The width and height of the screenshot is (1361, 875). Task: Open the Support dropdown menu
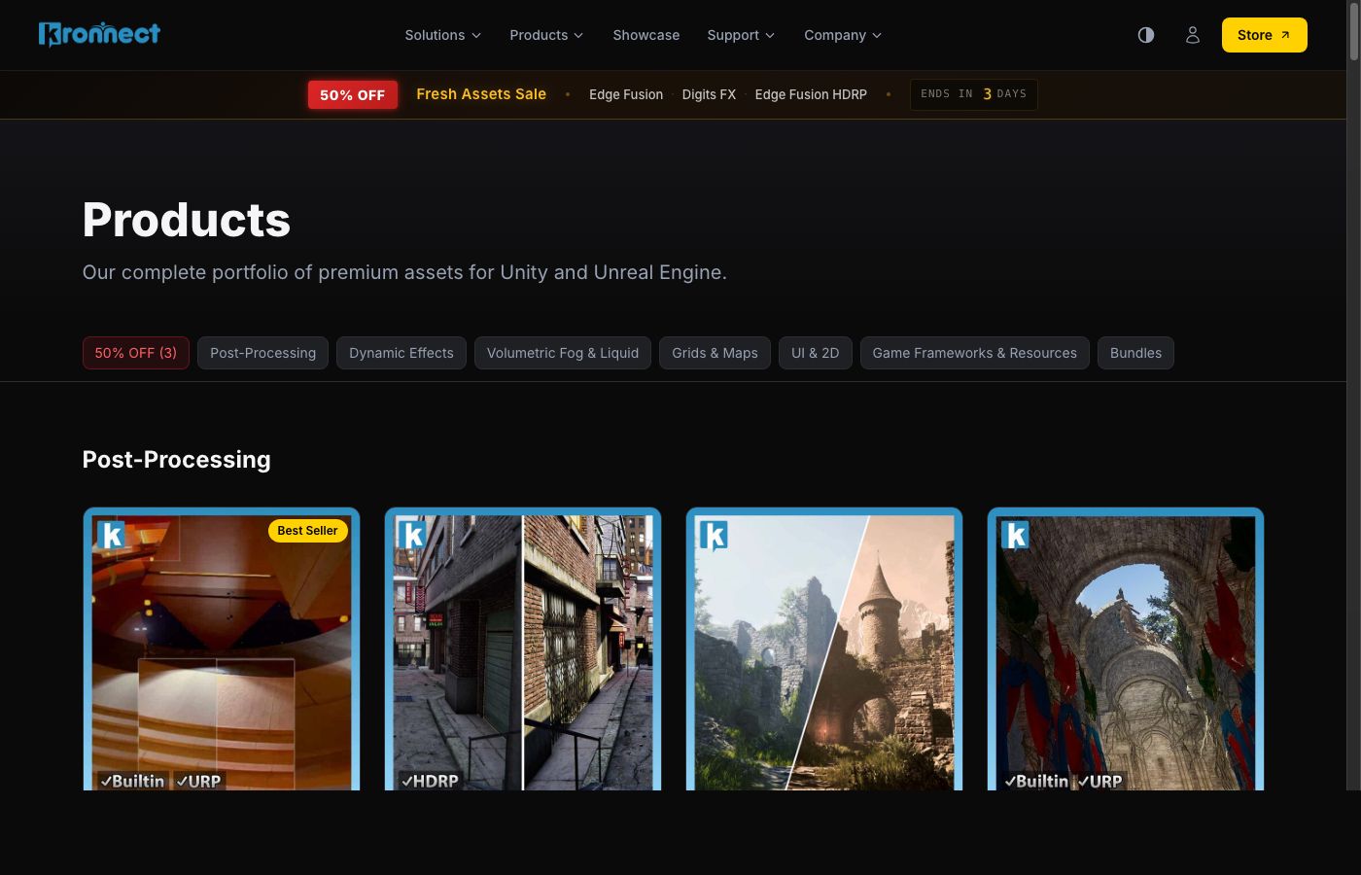[x=740, y=35]
